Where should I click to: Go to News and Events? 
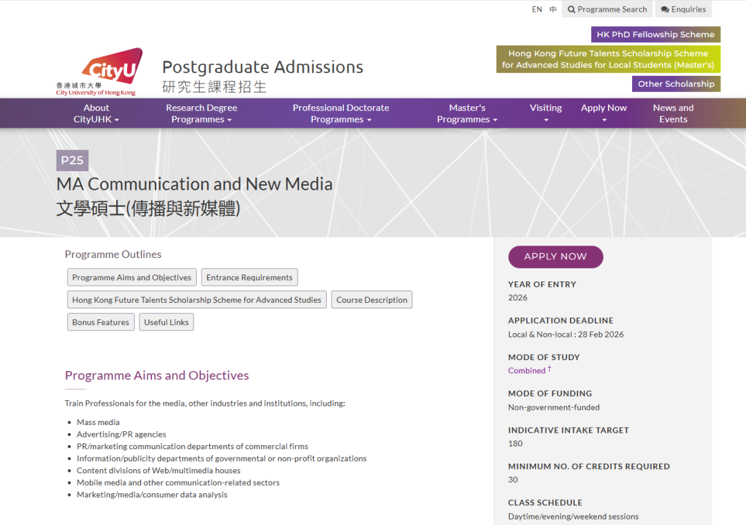coord(673,113)
